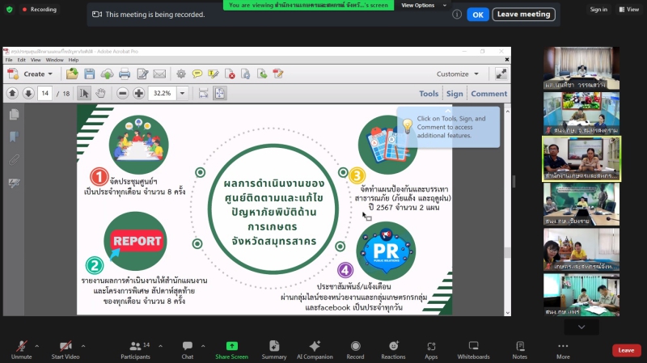Open the More menu in Zoom toolbar
Screen dimensions: 647x363
[563, 346]
